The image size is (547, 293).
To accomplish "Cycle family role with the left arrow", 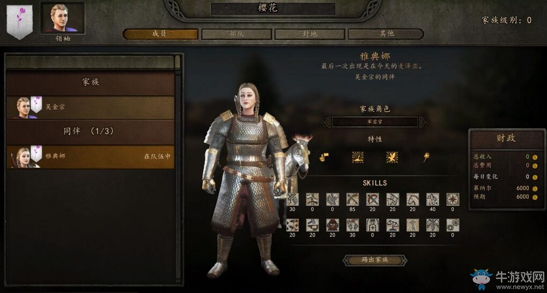I will click(x=325, y=122).
